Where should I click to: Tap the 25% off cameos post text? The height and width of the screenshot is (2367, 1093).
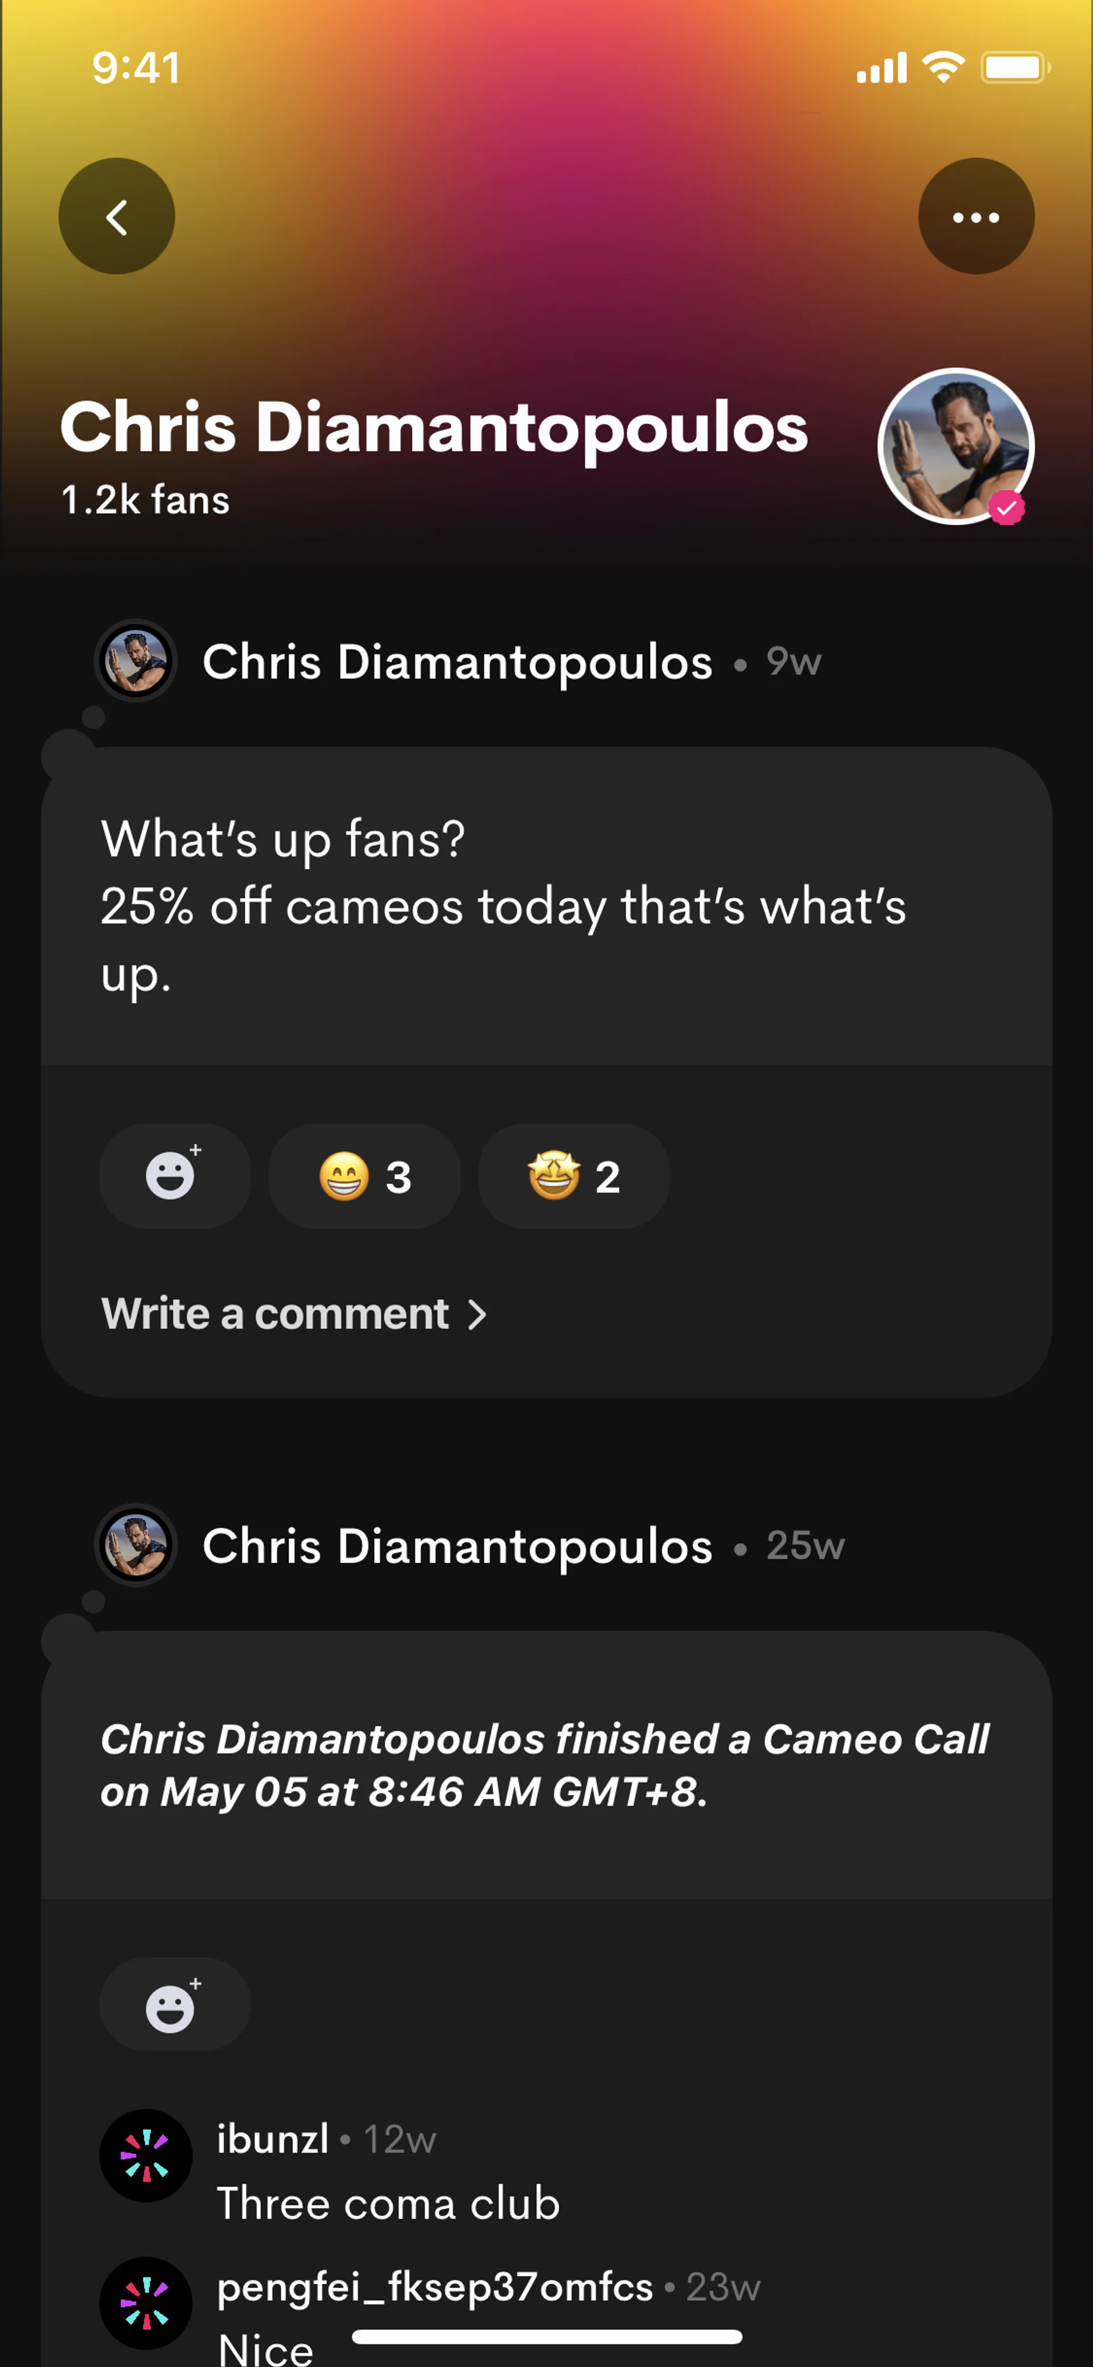click(x=503, y=906)
